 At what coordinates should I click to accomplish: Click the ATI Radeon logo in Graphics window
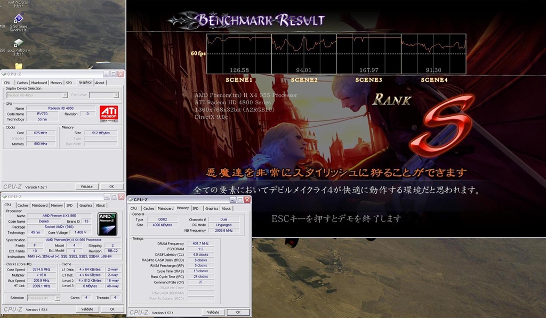[109, 114]
